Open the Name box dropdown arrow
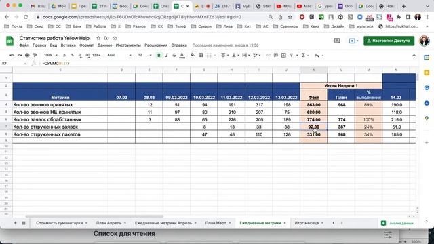The height and width of the screenshot is (244, 434). (x=25, y=64)
